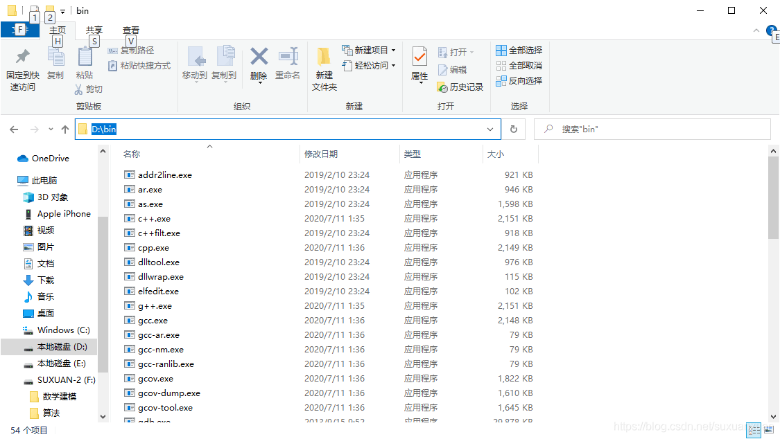
Task: Switch to the View (查看) tab
Action: coord(131,30)
